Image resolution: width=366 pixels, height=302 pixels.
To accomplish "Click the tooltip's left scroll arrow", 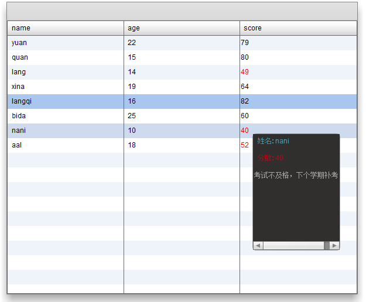I will tap(258, 246).
